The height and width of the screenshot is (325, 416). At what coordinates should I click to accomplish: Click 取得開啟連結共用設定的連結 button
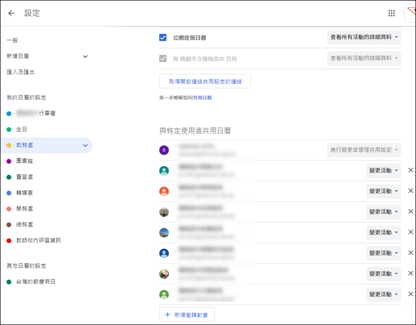[205, 81]
